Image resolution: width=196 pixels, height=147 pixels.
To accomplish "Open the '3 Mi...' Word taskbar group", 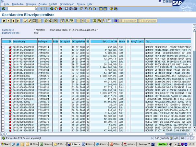I will 88,144.
